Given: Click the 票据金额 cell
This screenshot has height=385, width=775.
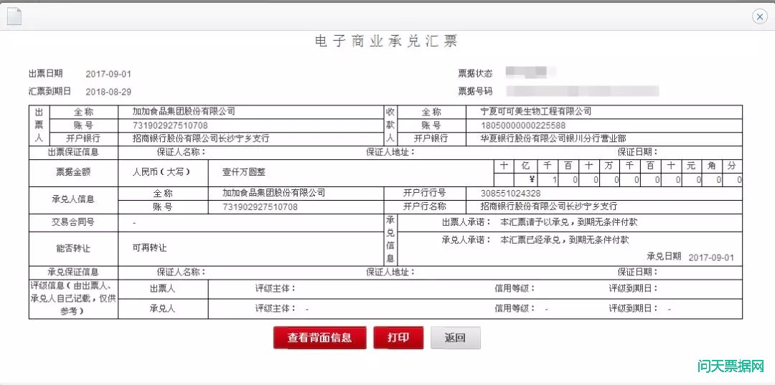Looking at the screenshot, I should point(73,173).
